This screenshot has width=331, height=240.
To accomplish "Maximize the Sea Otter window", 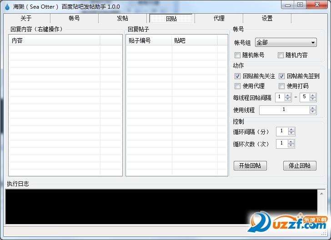I will [x=300, y=5].
